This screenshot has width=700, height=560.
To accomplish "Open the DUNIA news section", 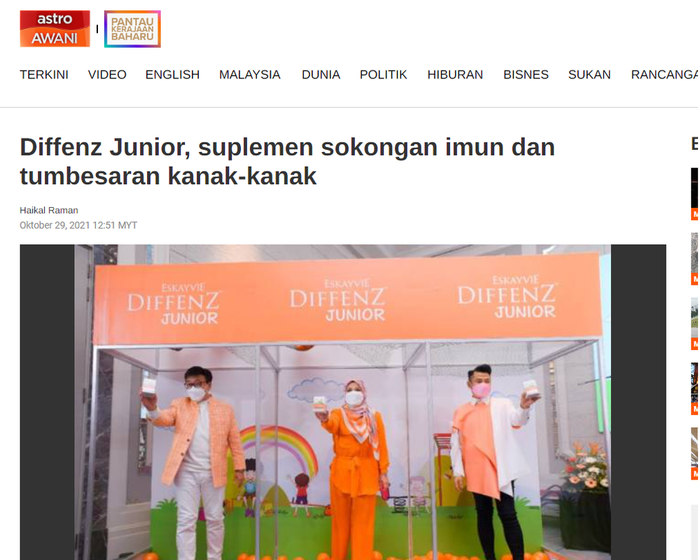I will point(321,75).
